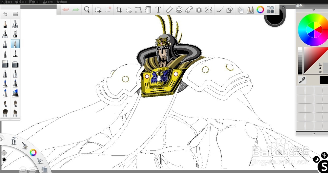Toggle the Ellipse guide tool
This screenshot has height=173, width=328.
(x=179, y=10)
